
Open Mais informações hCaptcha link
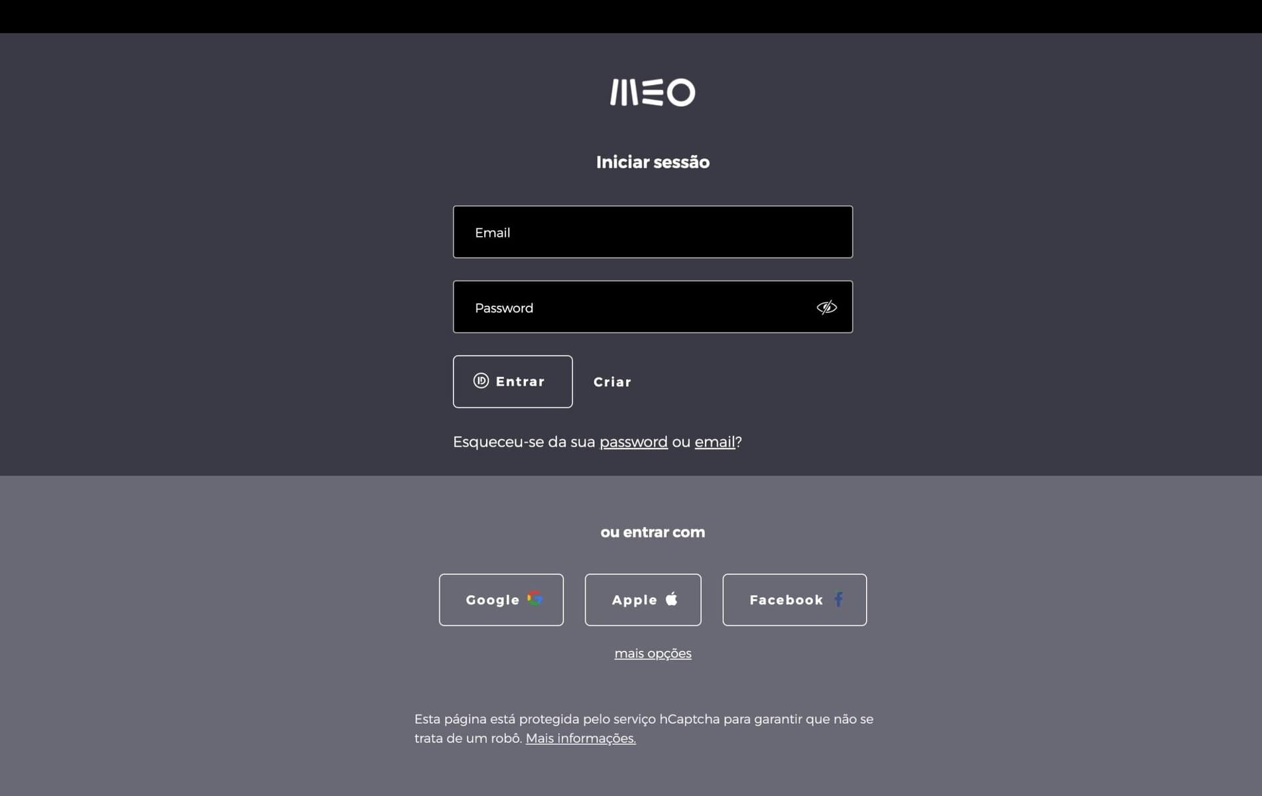pos(580,738)
